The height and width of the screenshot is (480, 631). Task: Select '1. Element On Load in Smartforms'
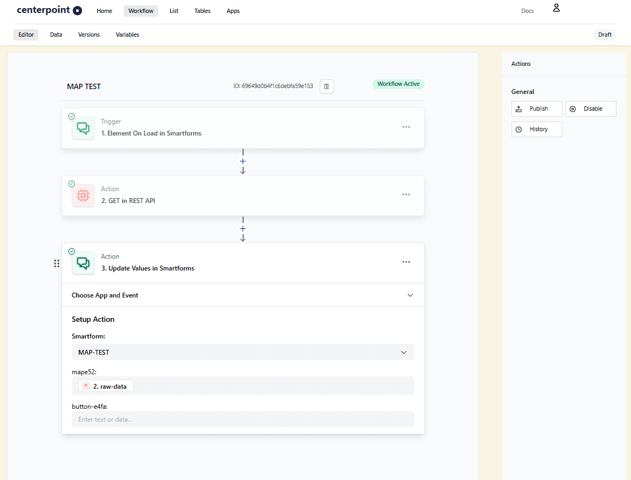(x=151, y=133)
